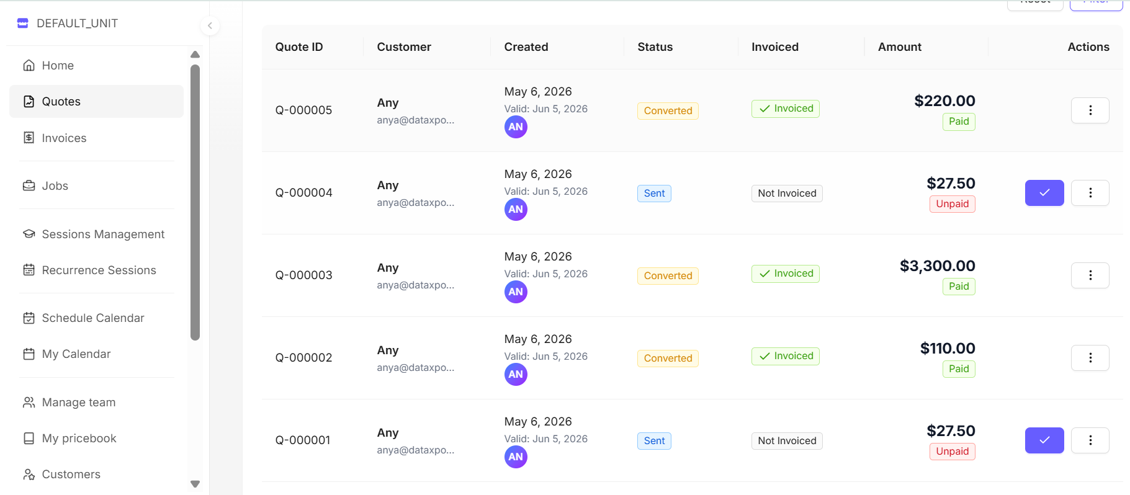Open My Calendar page
The width and height of the screenshot is (1130, 495).
point(96,354)
